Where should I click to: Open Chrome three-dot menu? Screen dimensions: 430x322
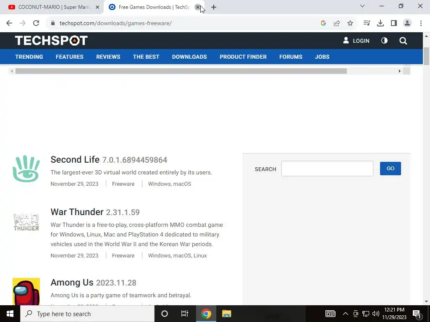[x=421, y=23]
